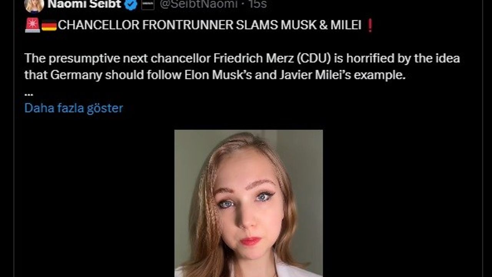Open the attached portrait photo

[x=248, y=203]
